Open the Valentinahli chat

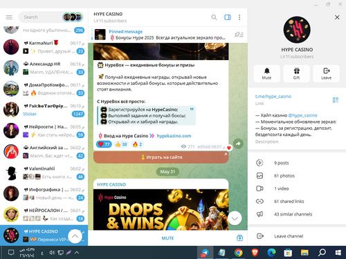[44, 173]
